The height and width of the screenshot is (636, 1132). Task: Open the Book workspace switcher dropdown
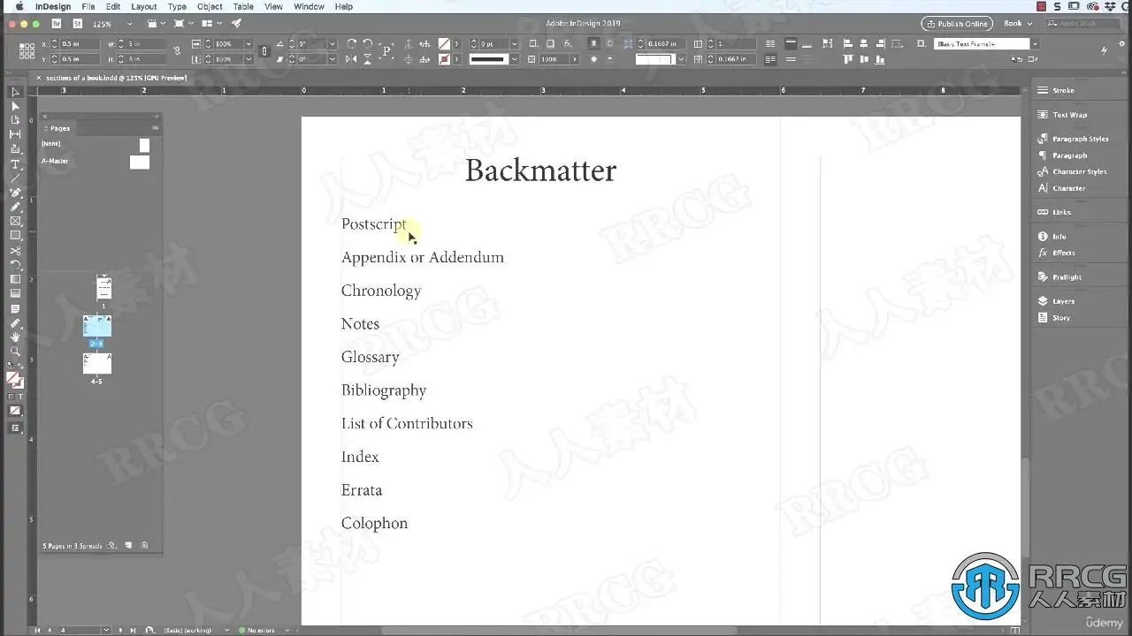pos(1018,24)
